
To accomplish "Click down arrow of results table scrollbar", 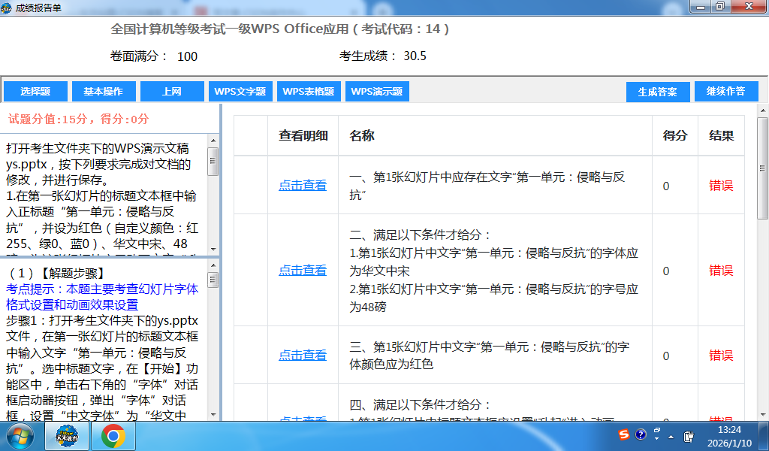I will [763, 415].
